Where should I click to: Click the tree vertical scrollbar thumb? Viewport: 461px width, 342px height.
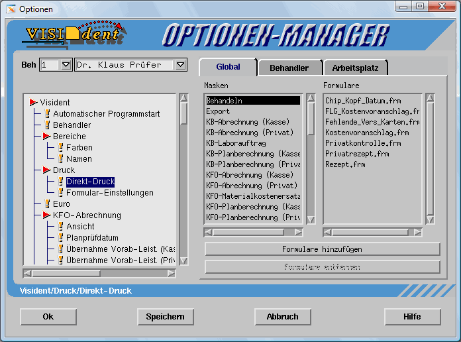[x=183, y=113]
